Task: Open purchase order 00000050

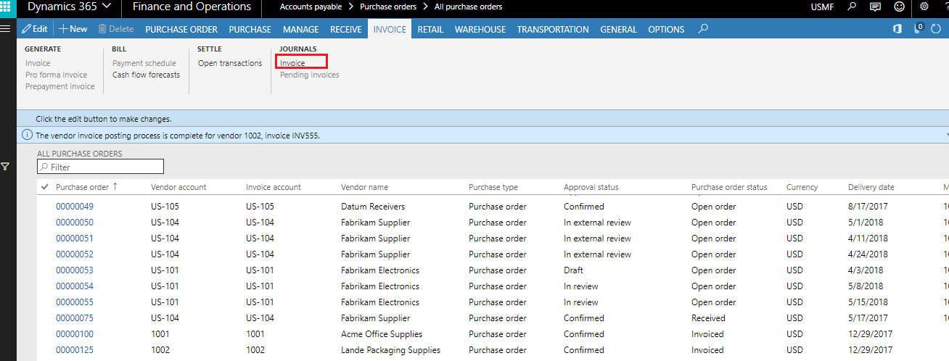Action: point(75,223)
